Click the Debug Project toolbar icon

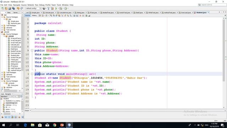(x=61, y=9)
